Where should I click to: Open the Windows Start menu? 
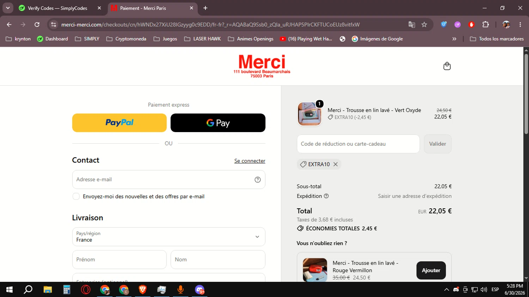click(x=10, y=290)
